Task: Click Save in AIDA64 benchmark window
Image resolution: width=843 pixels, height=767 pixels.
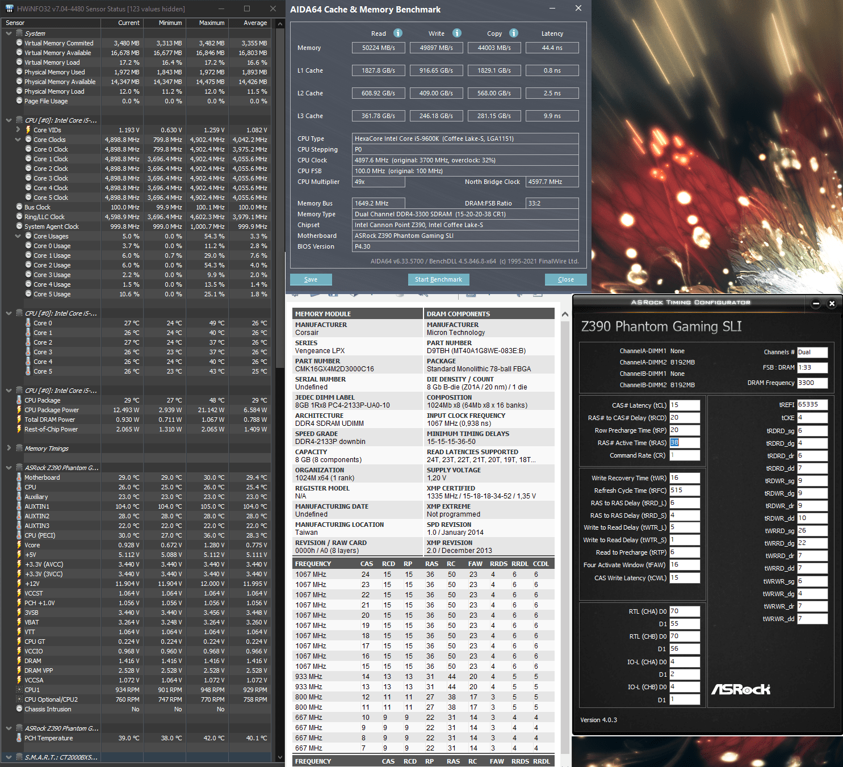Action: 311,279
